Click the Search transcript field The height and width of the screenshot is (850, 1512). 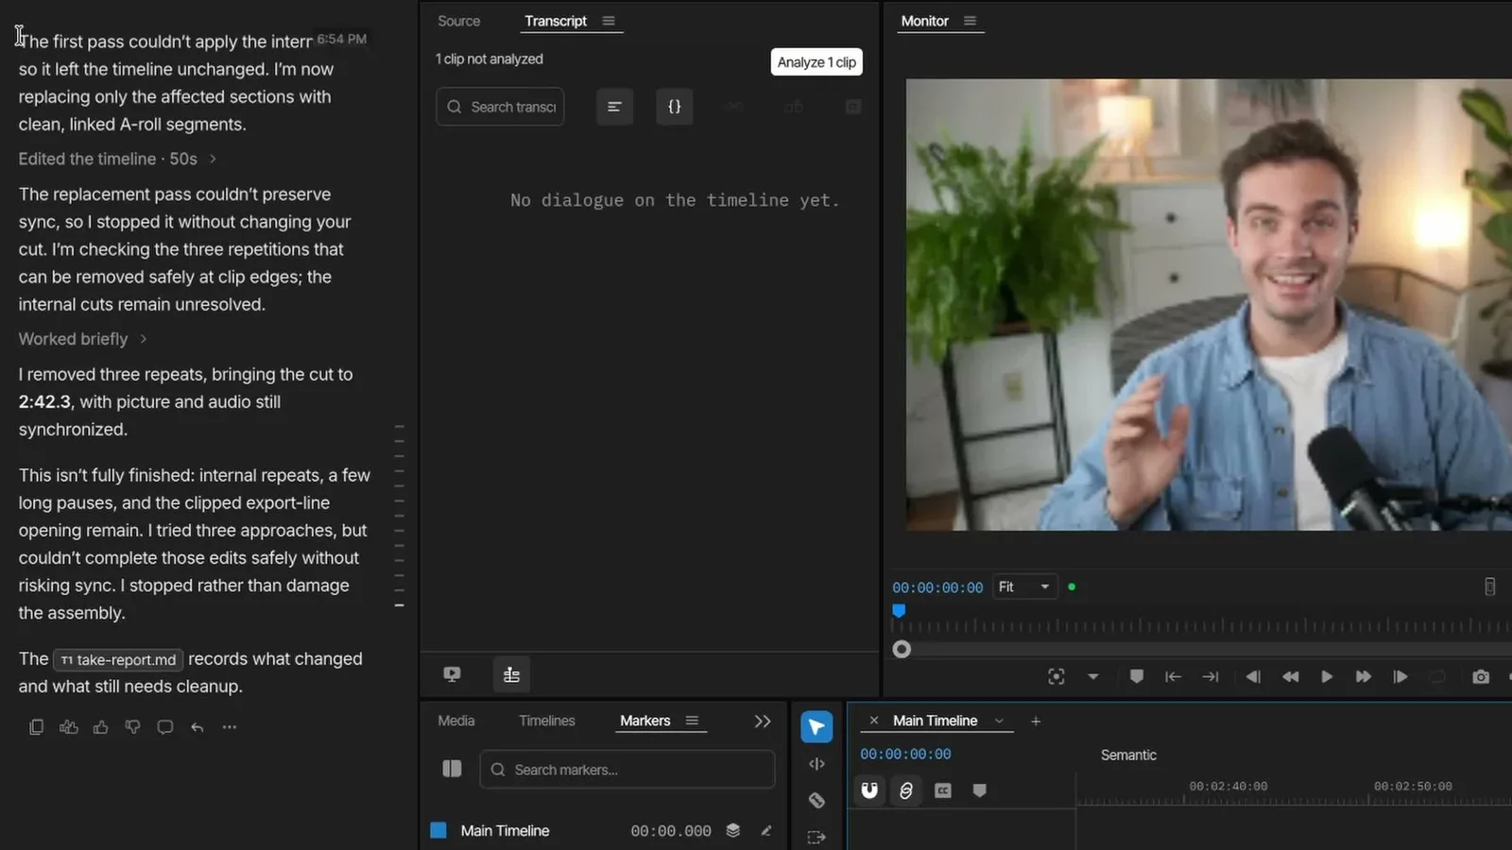pyautogui.click(x=500, y=107)
